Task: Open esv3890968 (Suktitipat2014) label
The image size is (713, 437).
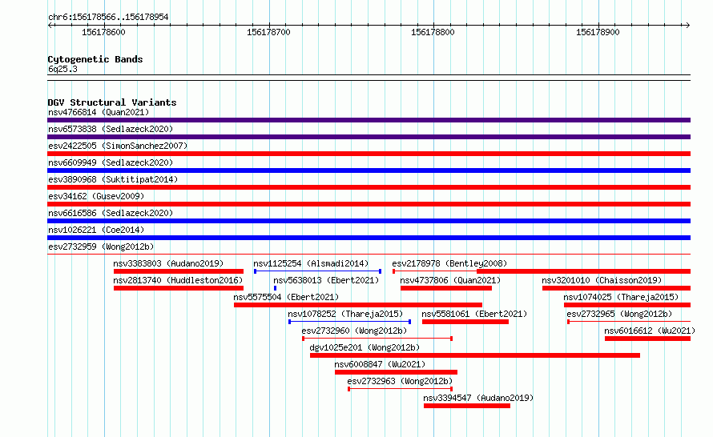Action: pos(113,179)
